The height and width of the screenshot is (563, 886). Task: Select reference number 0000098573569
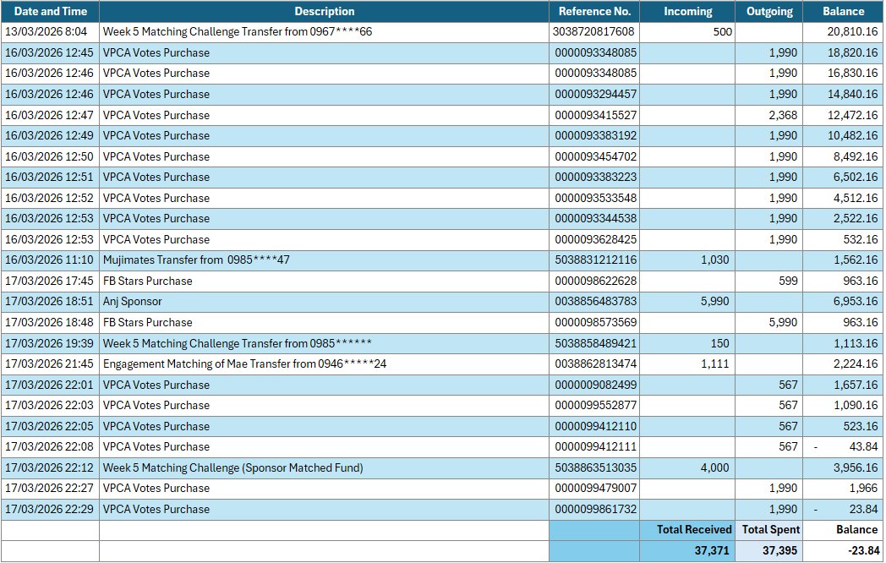(x=595, y=322)
